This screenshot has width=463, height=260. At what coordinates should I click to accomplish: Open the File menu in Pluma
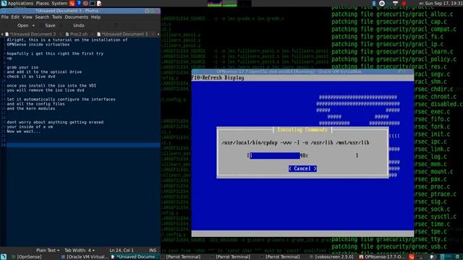pos(5,17)
